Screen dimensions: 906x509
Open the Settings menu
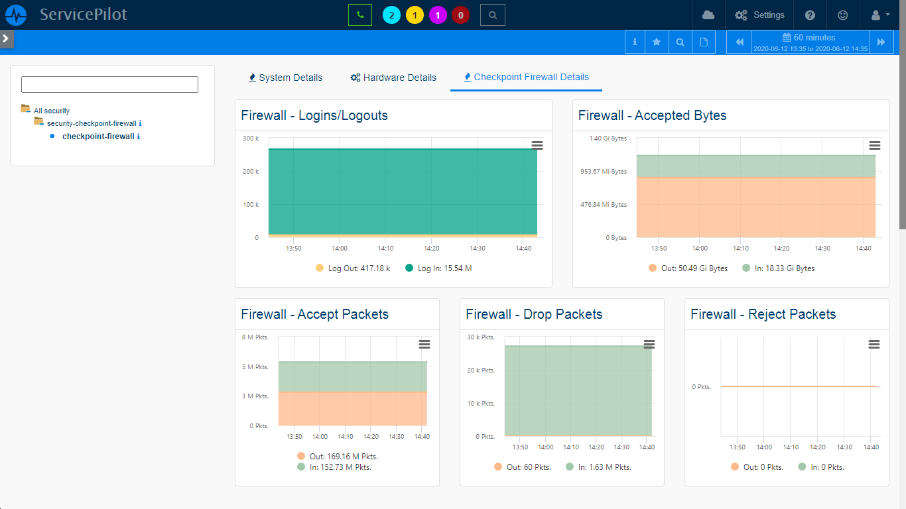click(x=759, y=15)
